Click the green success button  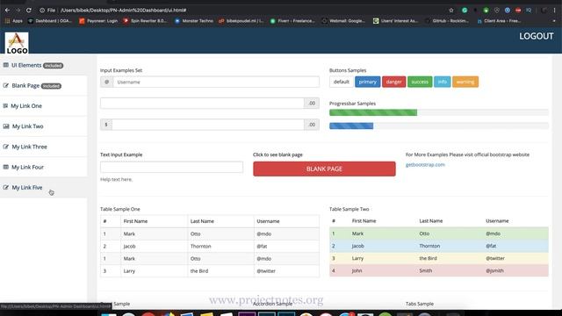(x=420, y=82)
